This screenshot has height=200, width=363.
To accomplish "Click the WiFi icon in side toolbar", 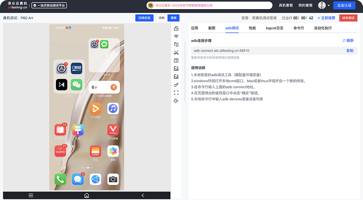I will tap(176, 36).
